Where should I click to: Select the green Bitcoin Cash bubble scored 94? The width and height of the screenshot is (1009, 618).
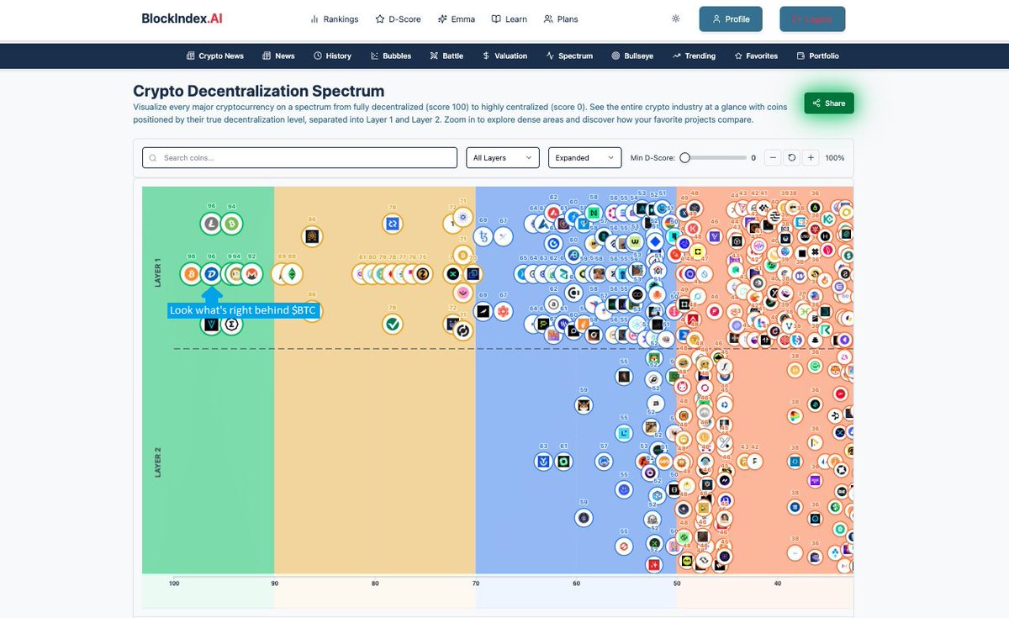pyautogui.click(x=231, y=224)
